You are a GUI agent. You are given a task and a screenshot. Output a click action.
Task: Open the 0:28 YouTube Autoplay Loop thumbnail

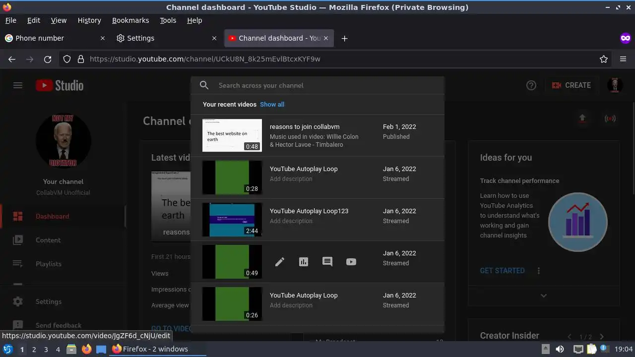click(x=232, y=178)
